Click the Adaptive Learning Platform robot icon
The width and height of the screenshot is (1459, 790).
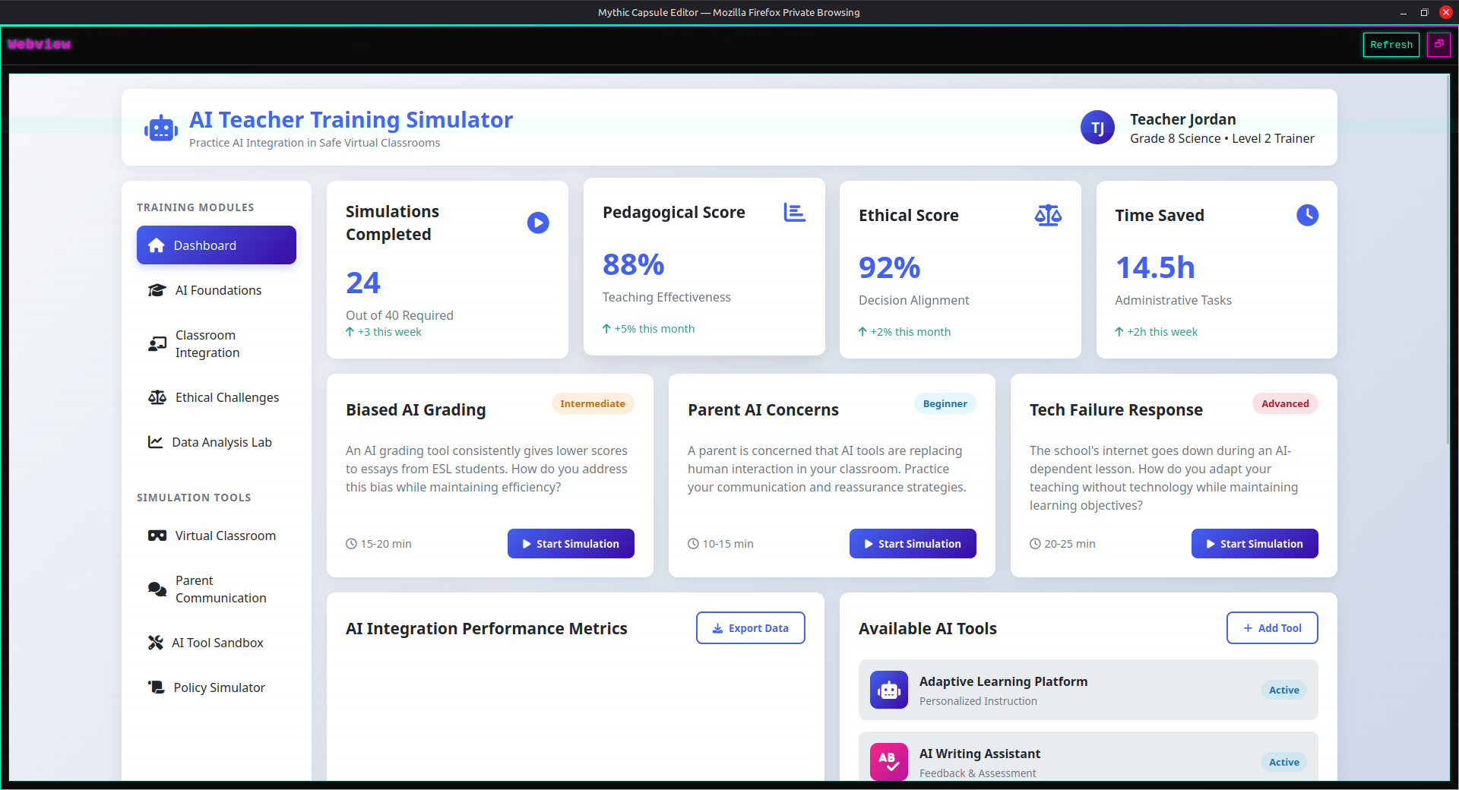click(x=888, y=690)
